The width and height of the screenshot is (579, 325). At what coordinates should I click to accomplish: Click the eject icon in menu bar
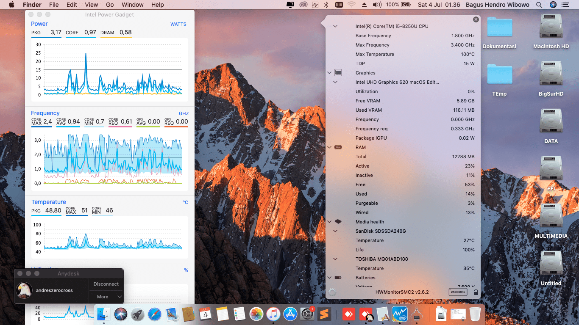point(364,5)
